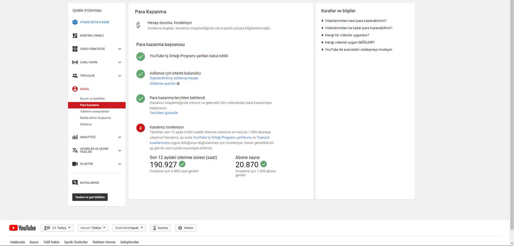Click Telif hakkı footer link

click(51, 242)
